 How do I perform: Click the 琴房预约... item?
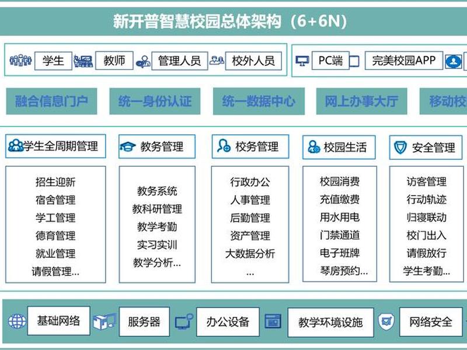(x=344, y=271)
